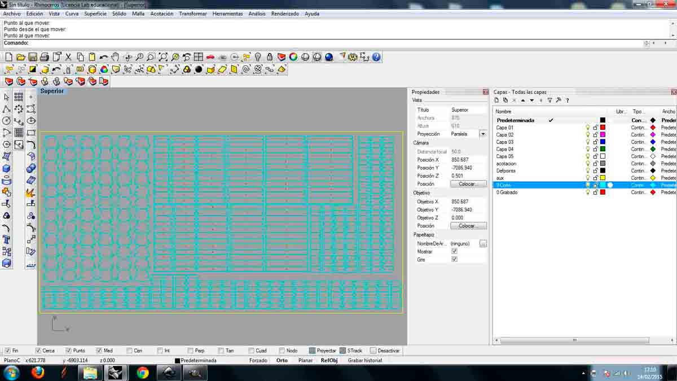This screenshot has height=381, width=677.
Task: Enable the Tan object snap checkbox
Action: point(221,351)
